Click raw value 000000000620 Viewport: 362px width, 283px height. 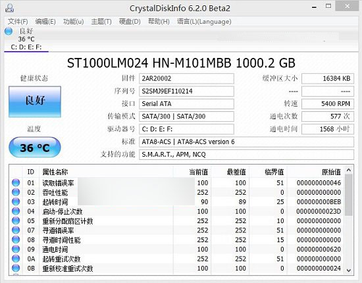tap(319, 249)
